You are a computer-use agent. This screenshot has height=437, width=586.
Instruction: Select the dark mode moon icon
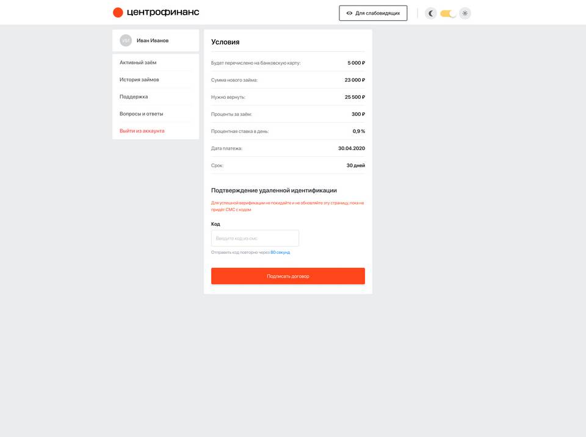[431, 13]
